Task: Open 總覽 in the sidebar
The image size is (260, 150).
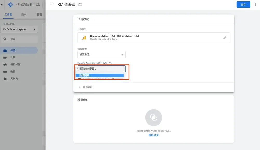Action: [19, 50]
